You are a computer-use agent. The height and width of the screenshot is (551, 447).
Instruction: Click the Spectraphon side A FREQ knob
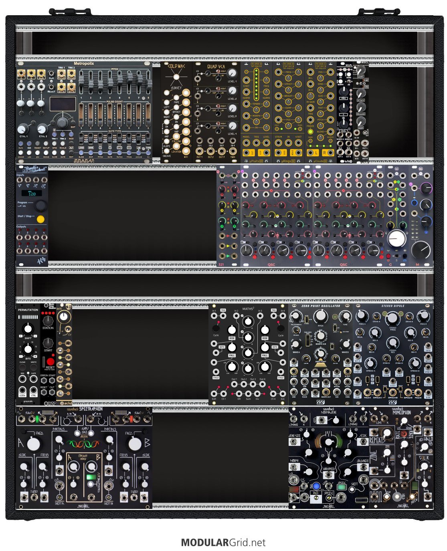click(33, 444)
